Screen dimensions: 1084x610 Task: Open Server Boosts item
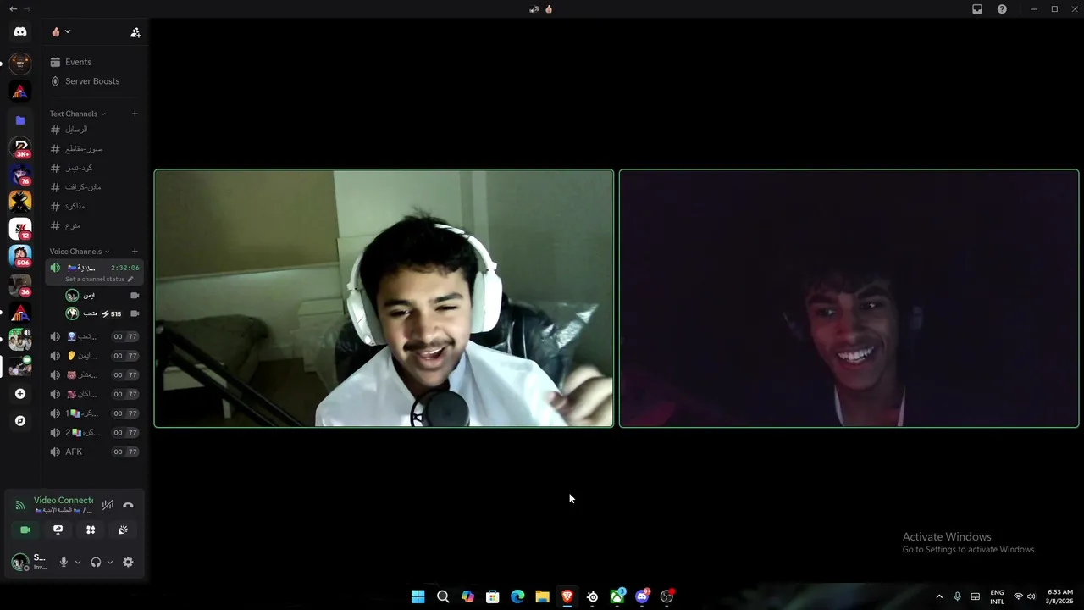(x=94, y=81)
